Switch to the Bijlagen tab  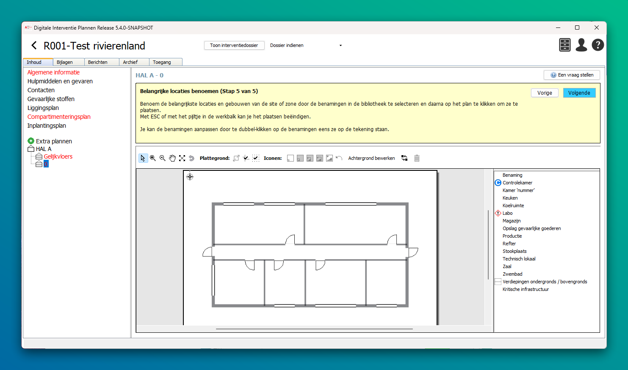[69, 62]
